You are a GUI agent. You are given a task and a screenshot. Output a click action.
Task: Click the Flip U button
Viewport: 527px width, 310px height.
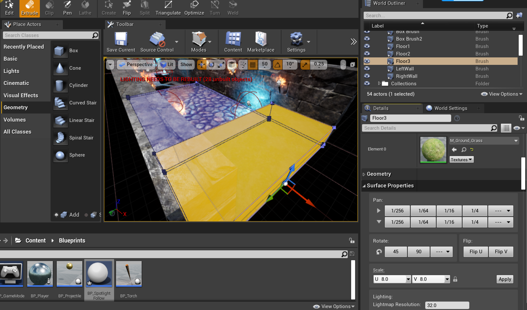tap(476, 252)
